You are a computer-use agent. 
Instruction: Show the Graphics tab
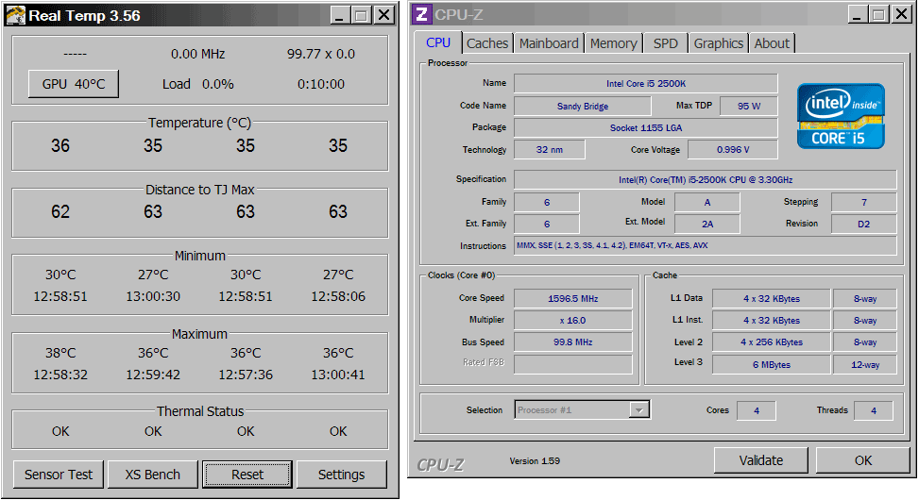[x=718, y=43]
